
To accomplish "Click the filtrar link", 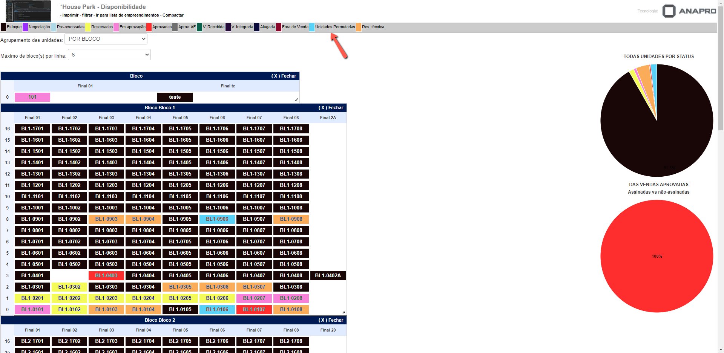I will tap(87, 15).
